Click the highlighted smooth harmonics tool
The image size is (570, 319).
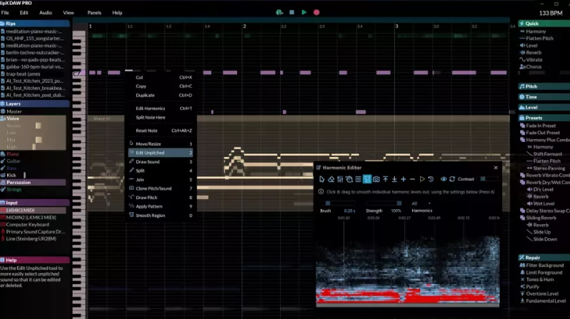367,179
